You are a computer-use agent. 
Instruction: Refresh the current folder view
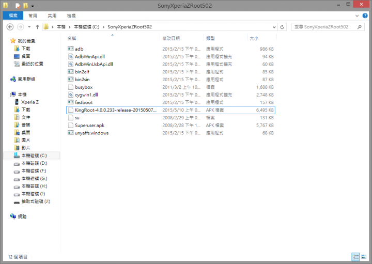(282, 27)
